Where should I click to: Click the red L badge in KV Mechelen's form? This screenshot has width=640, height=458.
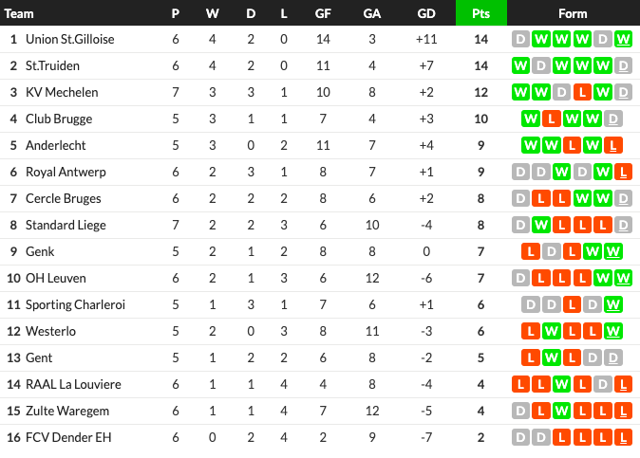click(x=582, y=92)
